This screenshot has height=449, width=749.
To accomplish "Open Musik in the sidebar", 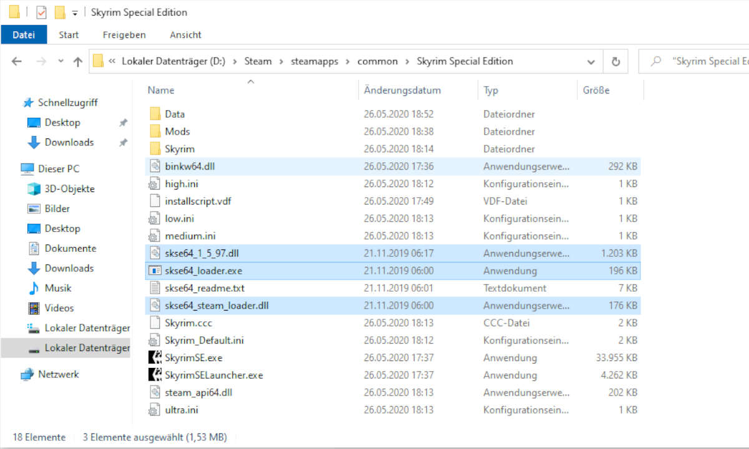I will point(57,288).
